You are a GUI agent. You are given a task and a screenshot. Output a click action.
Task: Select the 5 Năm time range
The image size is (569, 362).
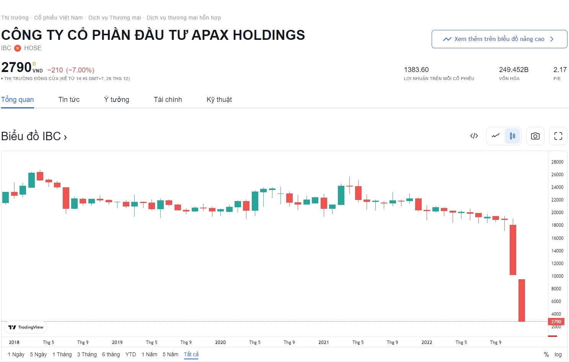(x=170, y=354)
